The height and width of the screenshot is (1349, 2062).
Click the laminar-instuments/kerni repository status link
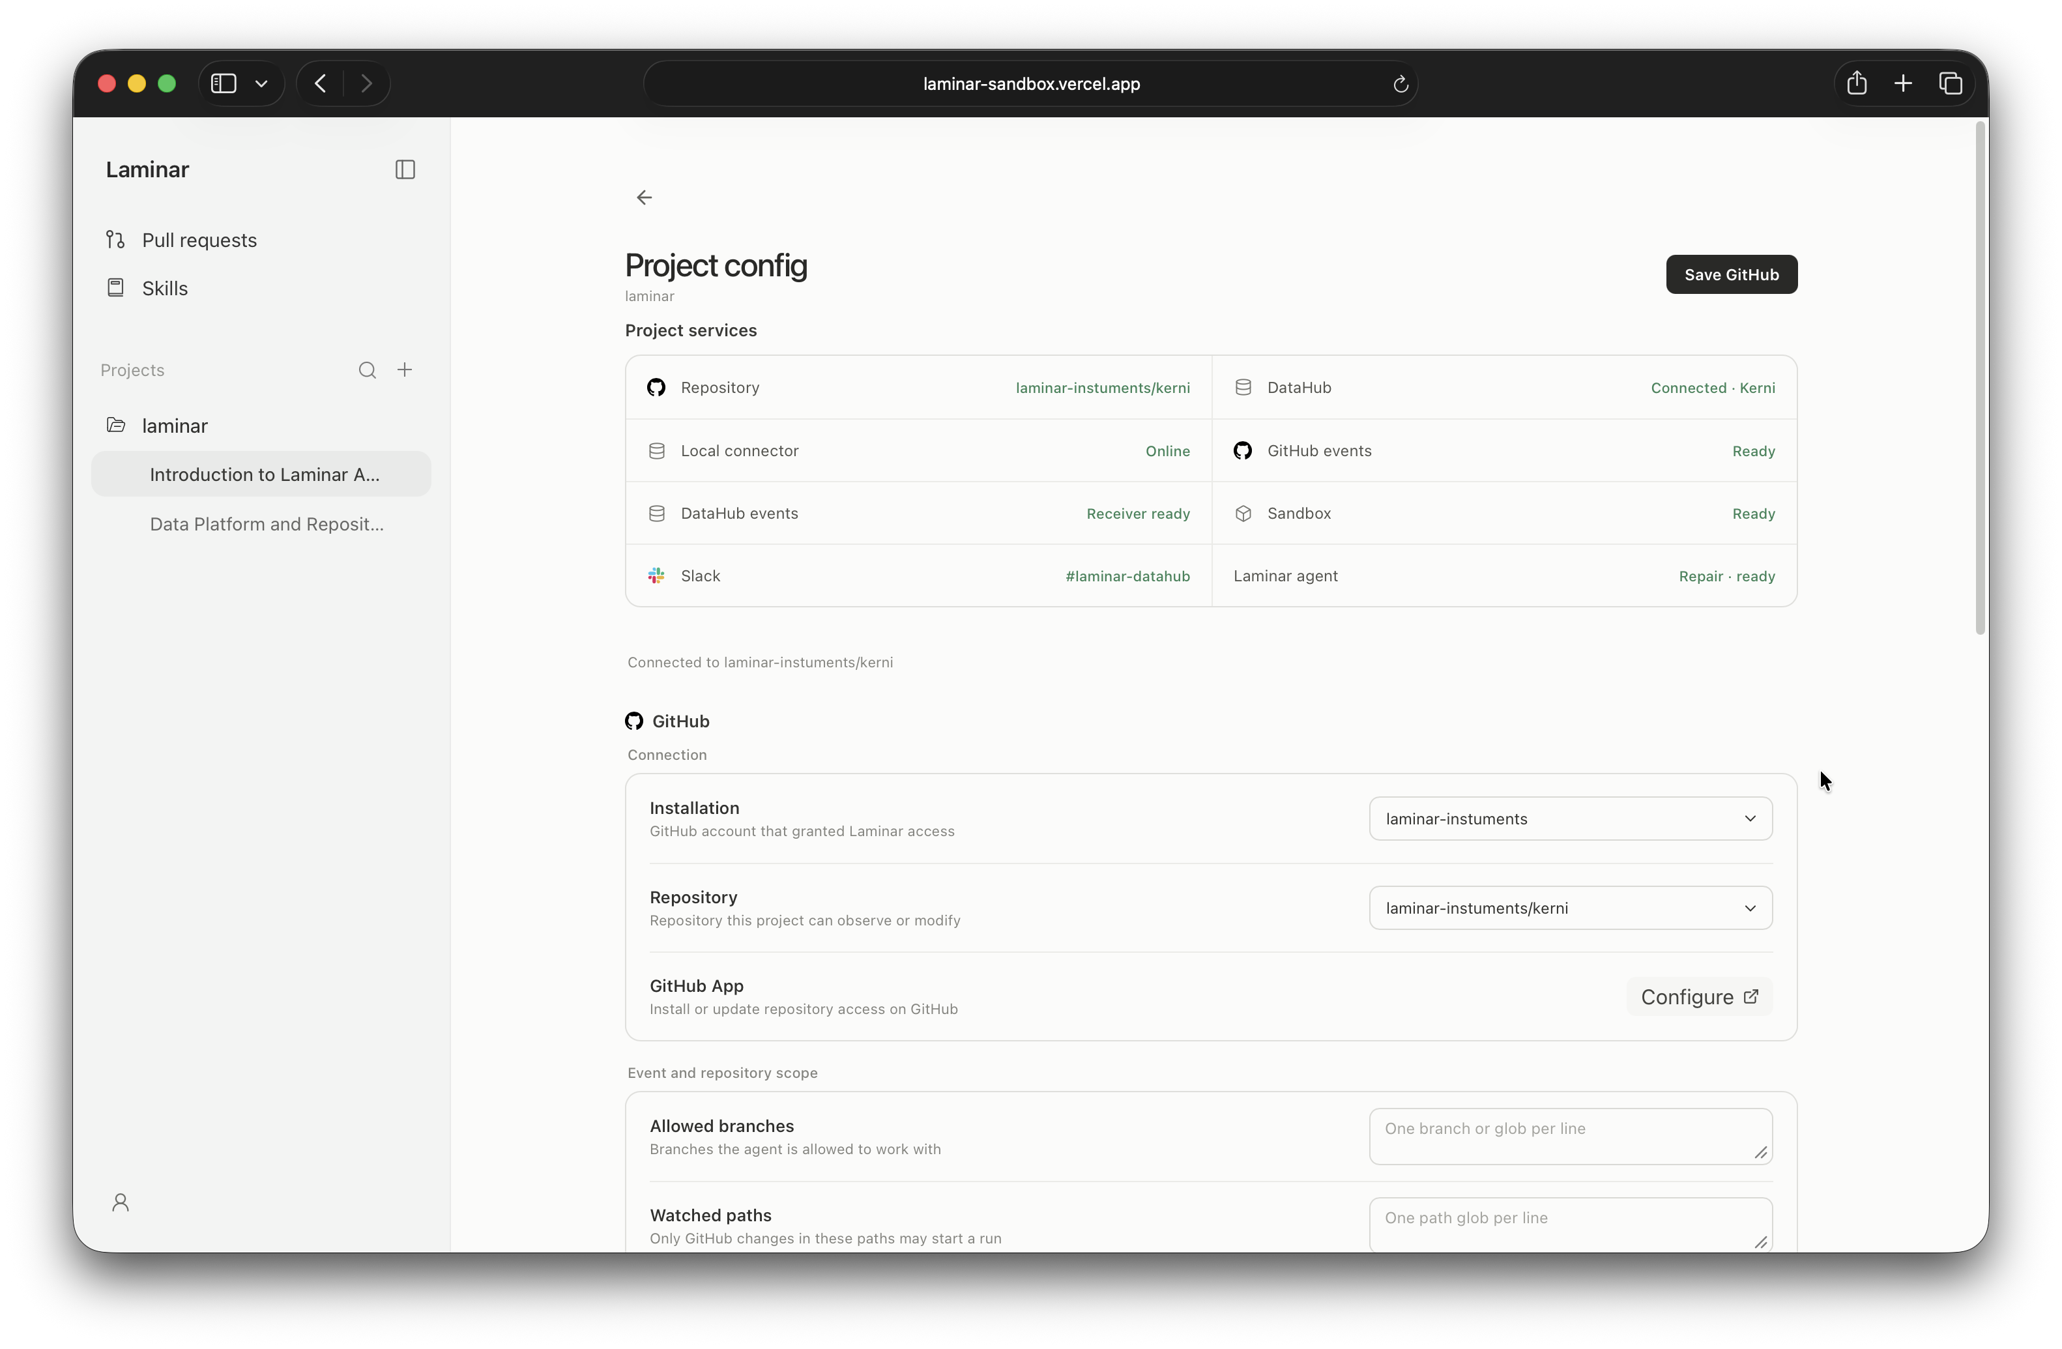1102,387
